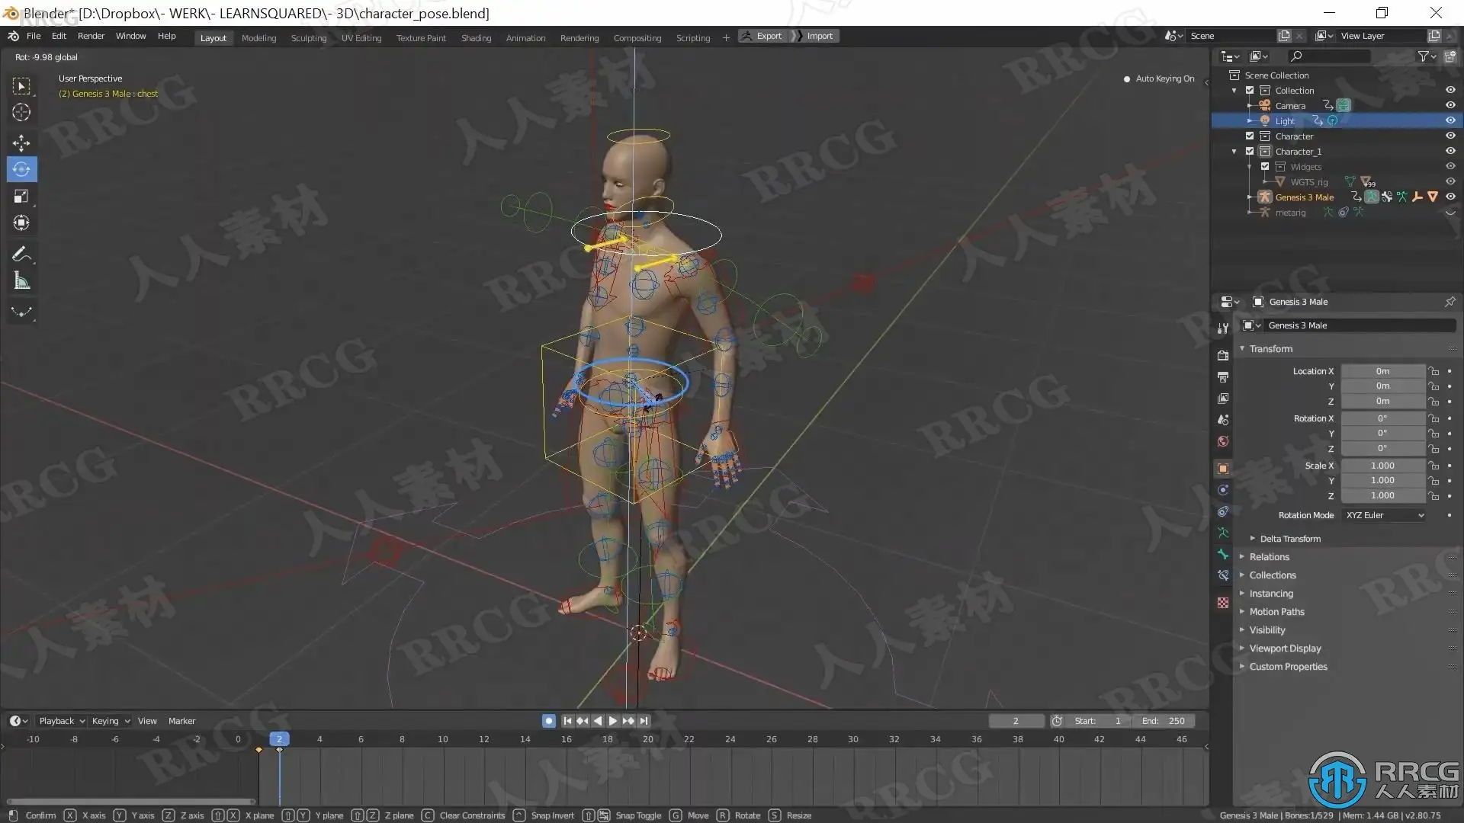This screenshot has width=1464, height=823.
Task: Select the Scale tool in toolbar
Action: click(x=21, y=197)
